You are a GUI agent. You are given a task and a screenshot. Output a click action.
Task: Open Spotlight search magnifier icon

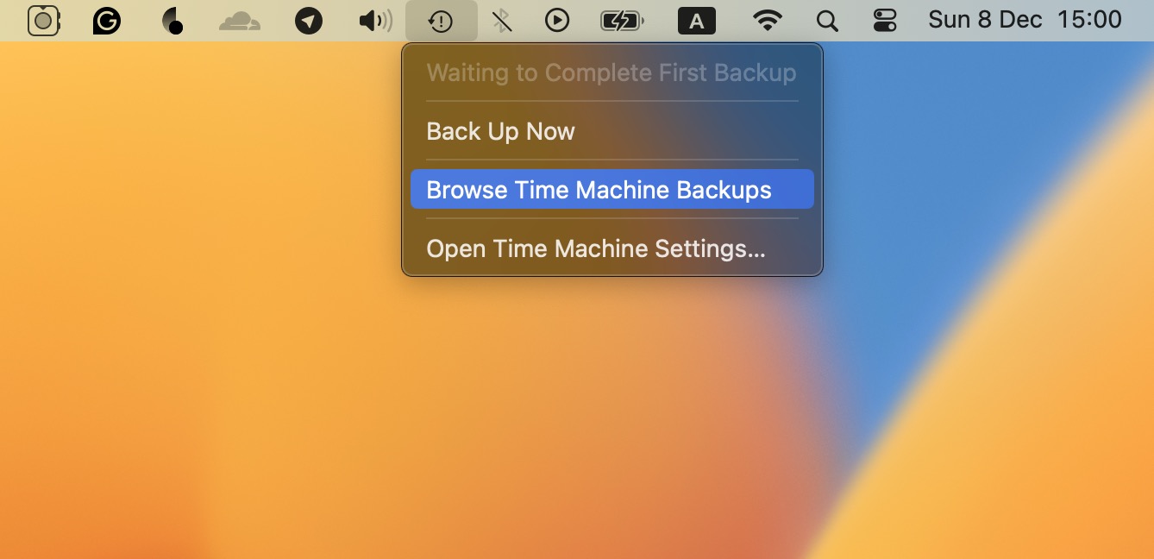827,21
